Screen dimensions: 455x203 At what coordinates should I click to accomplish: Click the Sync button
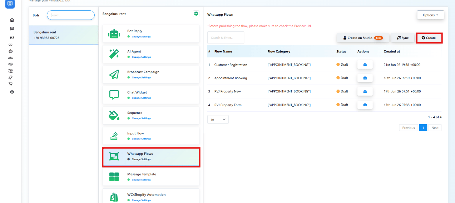pos(403,38)
